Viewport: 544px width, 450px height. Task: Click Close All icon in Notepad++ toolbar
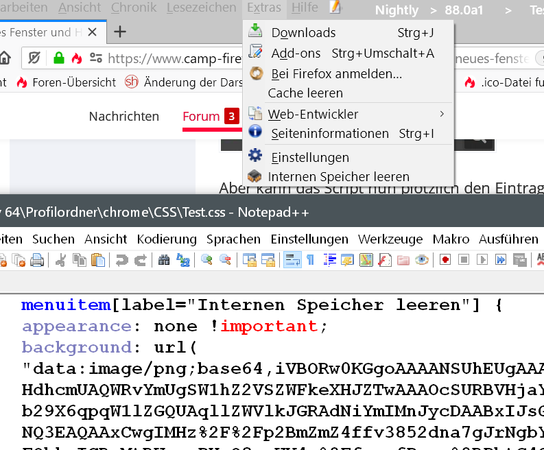19,260
